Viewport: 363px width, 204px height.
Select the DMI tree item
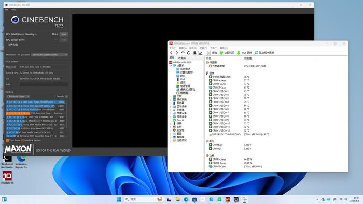(x=180, y=76)
